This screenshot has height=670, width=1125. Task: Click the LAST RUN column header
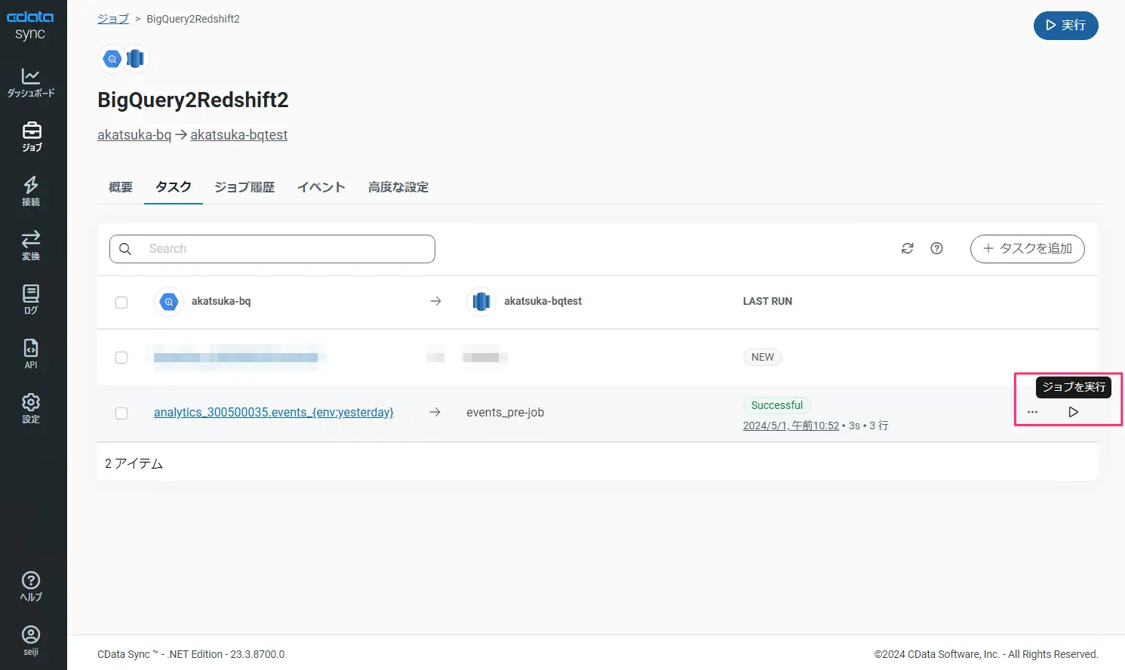767,301
